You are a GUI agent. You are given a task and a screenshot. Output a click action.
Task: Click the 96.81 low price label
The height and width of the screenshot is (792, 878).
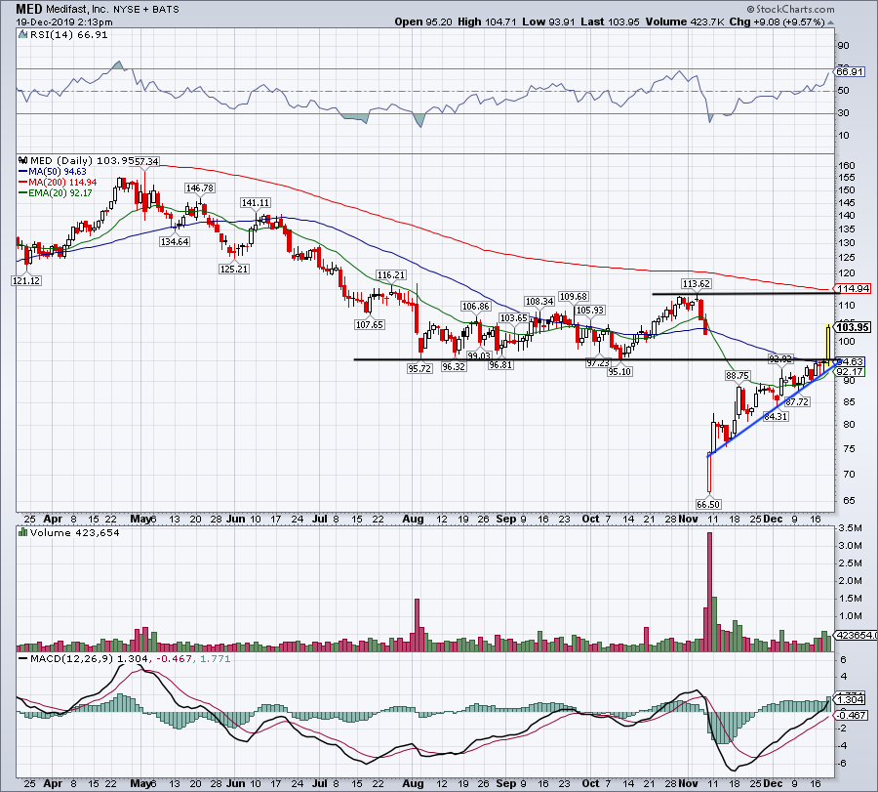click(x=500, y=365)
